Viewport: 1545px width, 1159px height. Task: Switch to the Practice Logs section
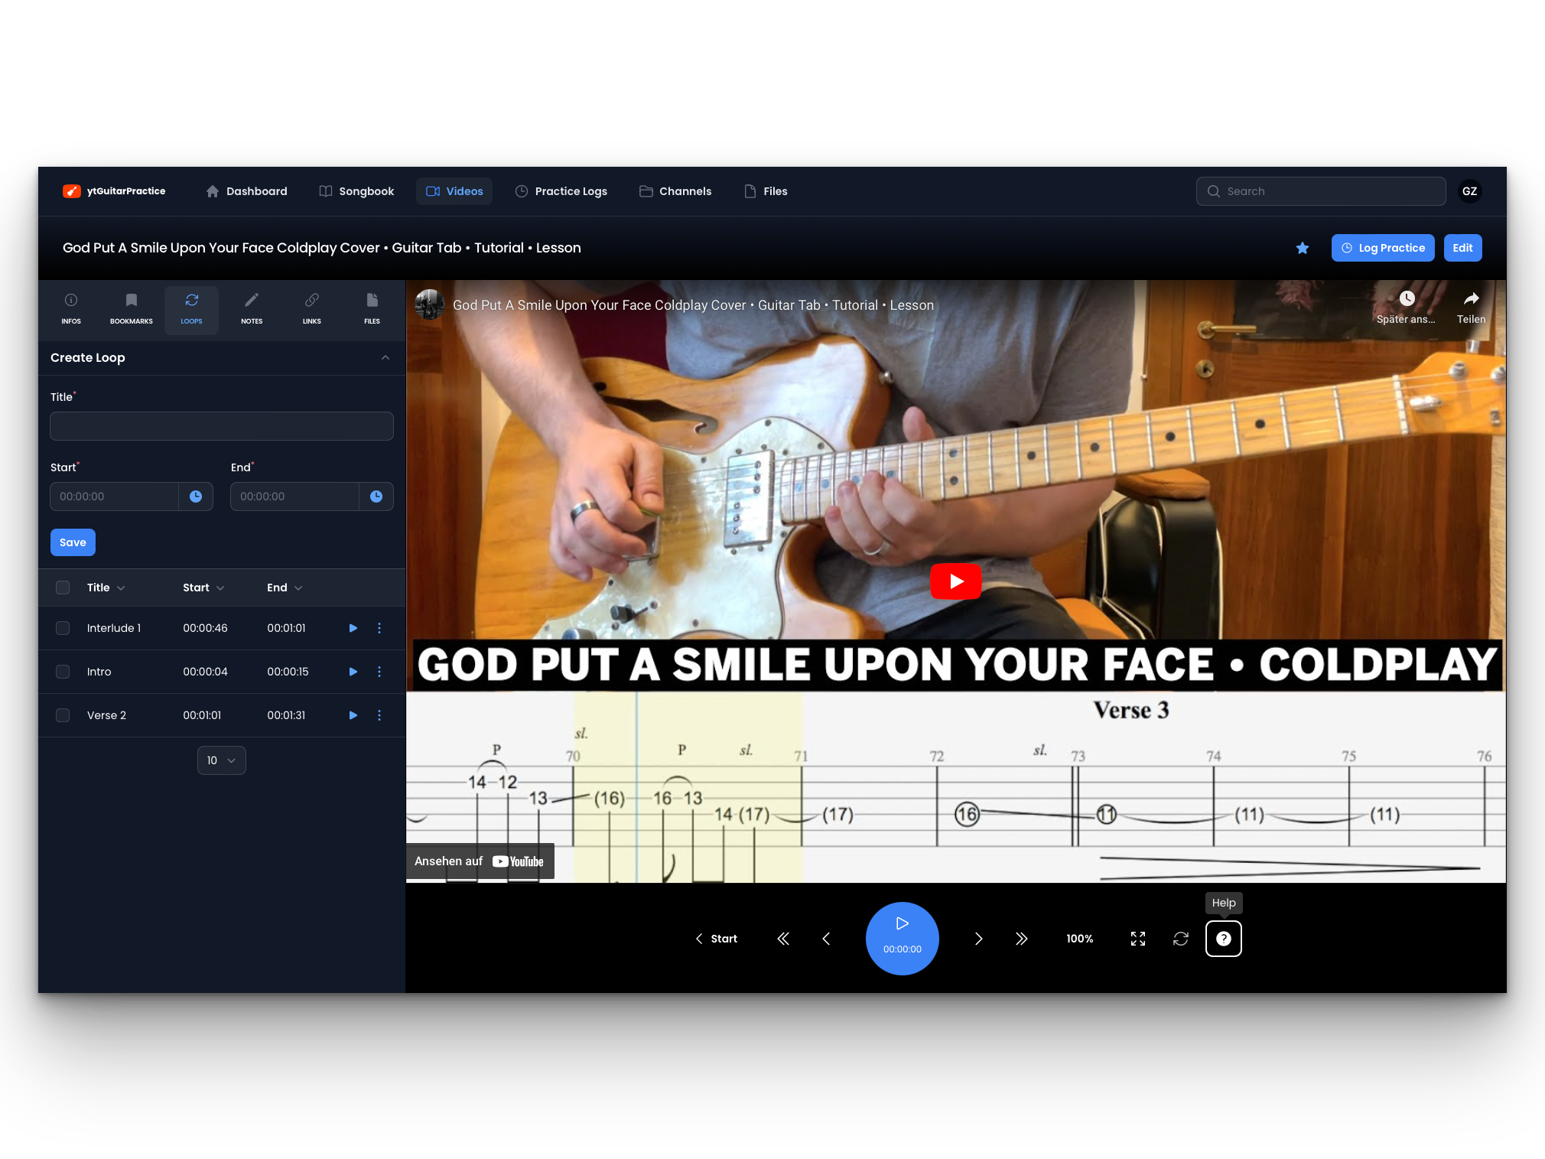(561, 190)
